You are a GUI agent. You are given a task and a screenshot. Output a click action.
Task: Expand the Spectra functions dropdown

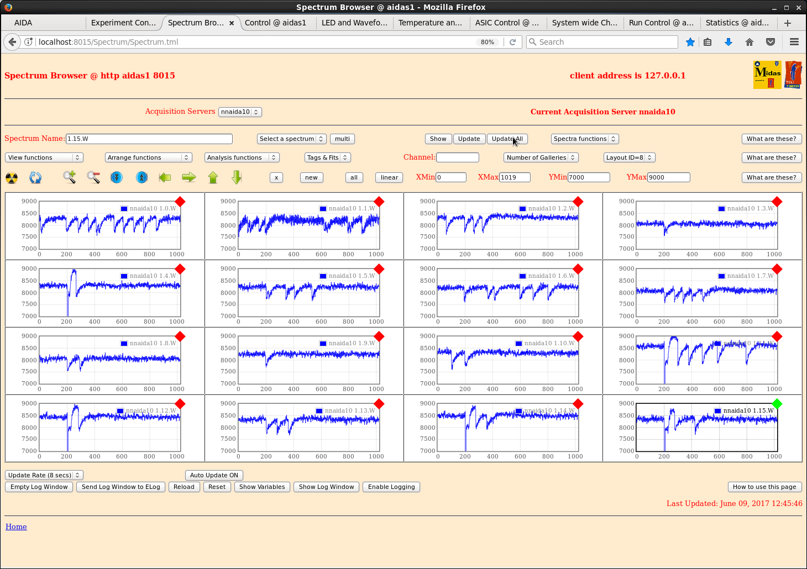tap(584, 139)
